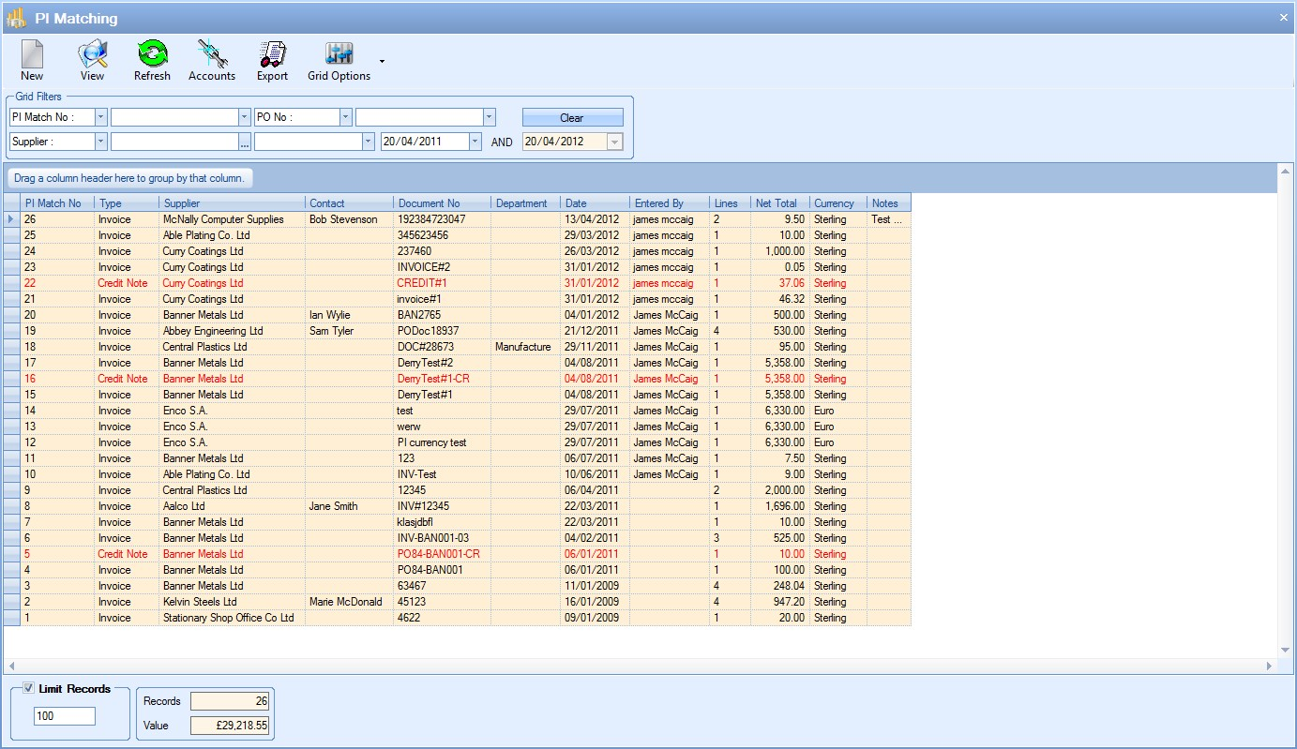Open the PI Match No filter dropdown
The width and height of the screenshot is (1297, 749).
pos(101,117)
